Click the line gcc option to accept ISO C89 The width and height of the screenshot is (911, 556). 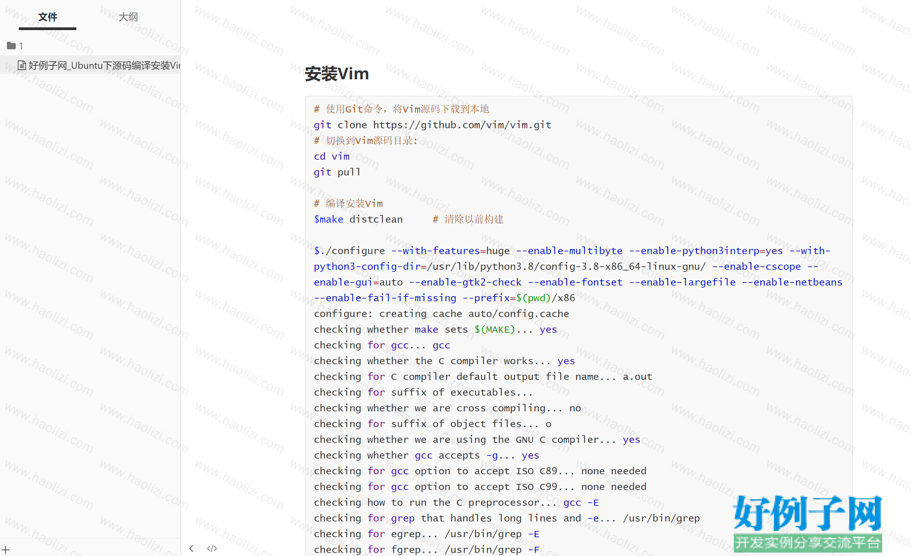coord(480,471)
